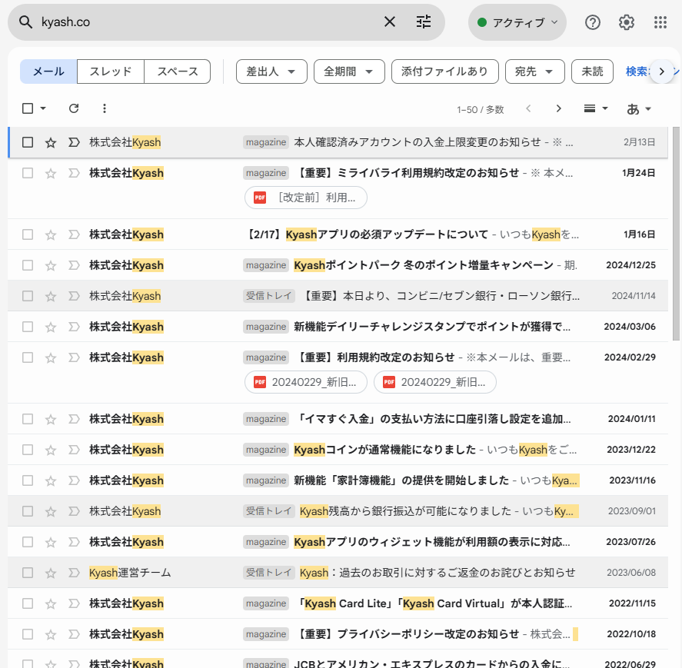Screen dimensions: 682x668
Task: Open プライバシーポリシー改定 email
Action: [x=338, y=634]
